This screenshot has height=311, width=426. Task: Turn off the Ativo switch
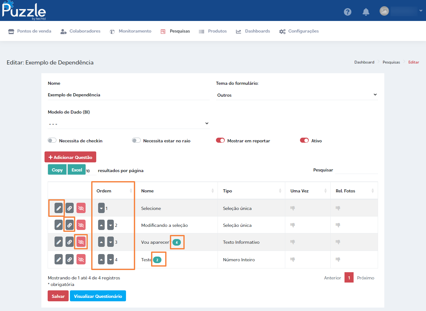tap(304, 140)
